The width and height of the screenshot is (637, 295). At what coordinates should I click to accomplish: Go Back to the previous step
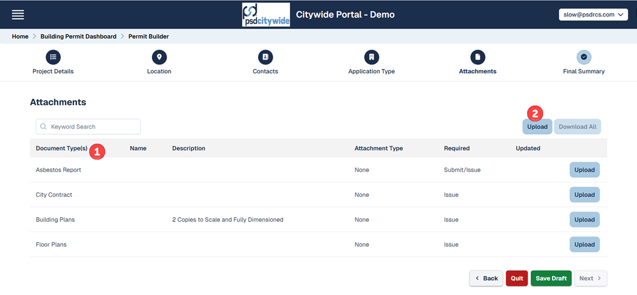click(x=486, y=279)
